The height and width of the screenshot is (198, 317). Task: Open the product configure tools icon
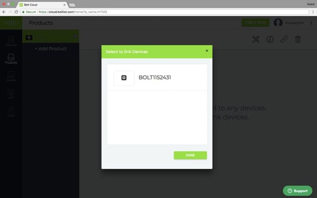tap(256, 39)
